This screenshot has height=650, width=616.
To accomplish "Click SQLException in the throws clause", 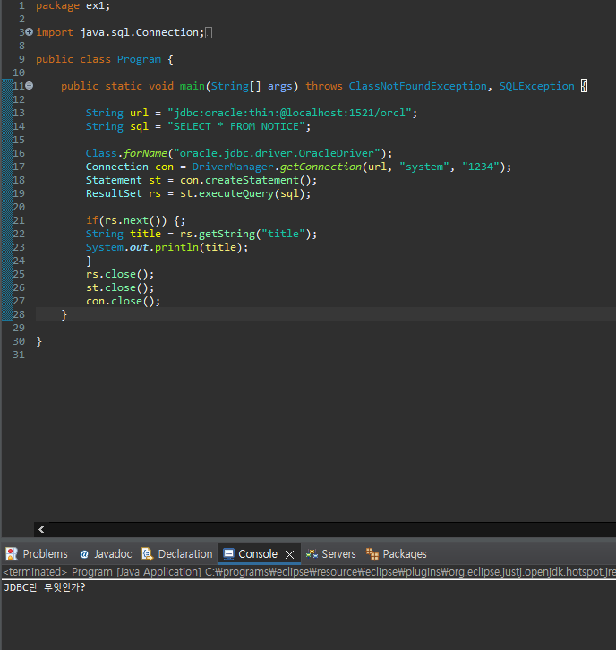I will 536,86.
